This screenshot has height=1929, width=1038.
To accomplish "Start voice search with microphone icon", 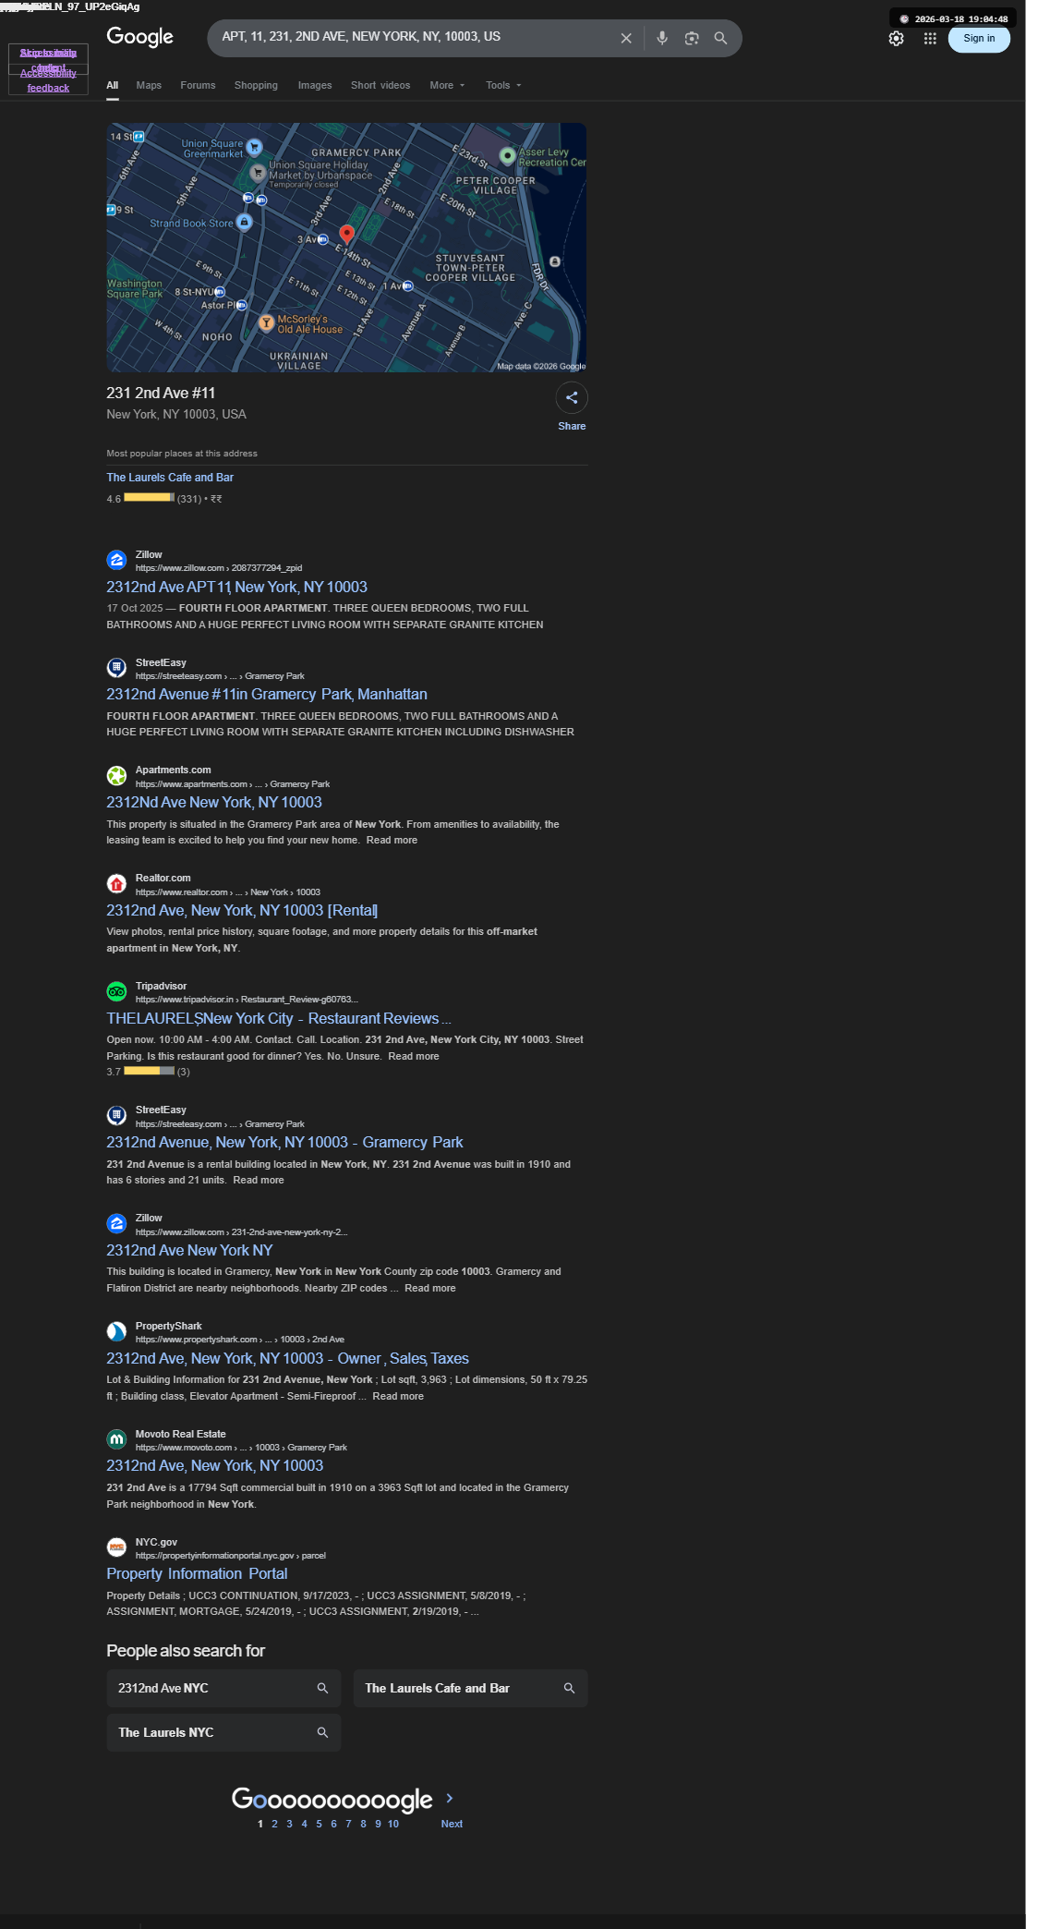I will click(662, 39).
